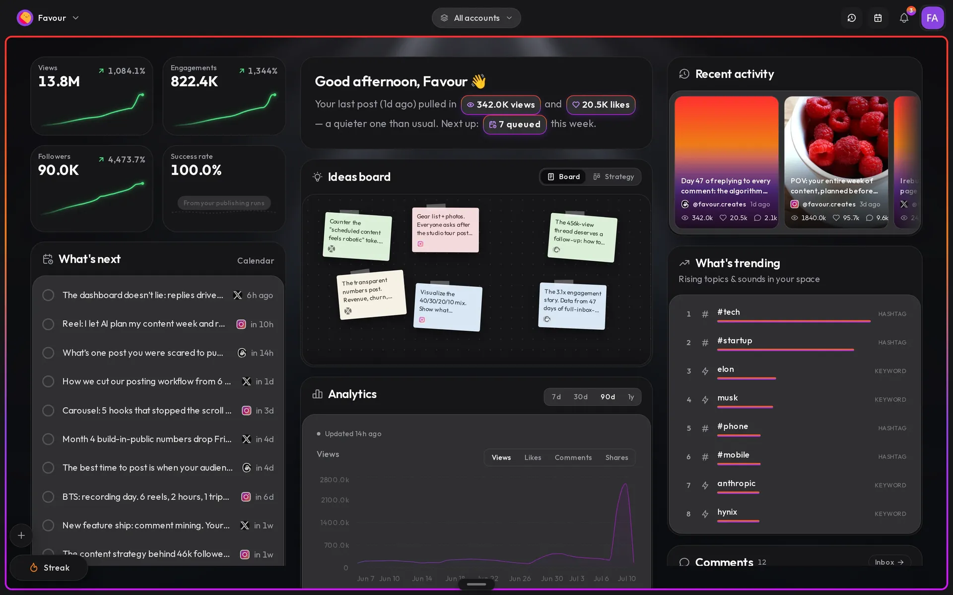This screenshot has height=595, width=953.
Task: Select the 1y analytics range
Action: (631, 397)
